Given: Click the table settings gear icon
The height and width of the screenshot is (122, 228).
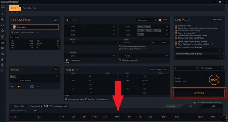Looking at the screenshot, I should click(x=225, y=117).
